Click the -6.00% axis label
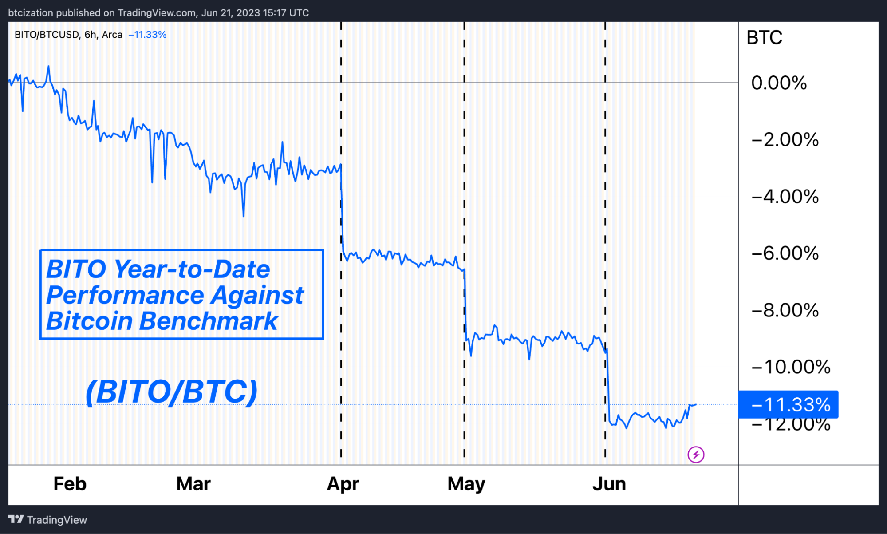The width and height of the screenshot is (887, 534). (x=785, y=253)
